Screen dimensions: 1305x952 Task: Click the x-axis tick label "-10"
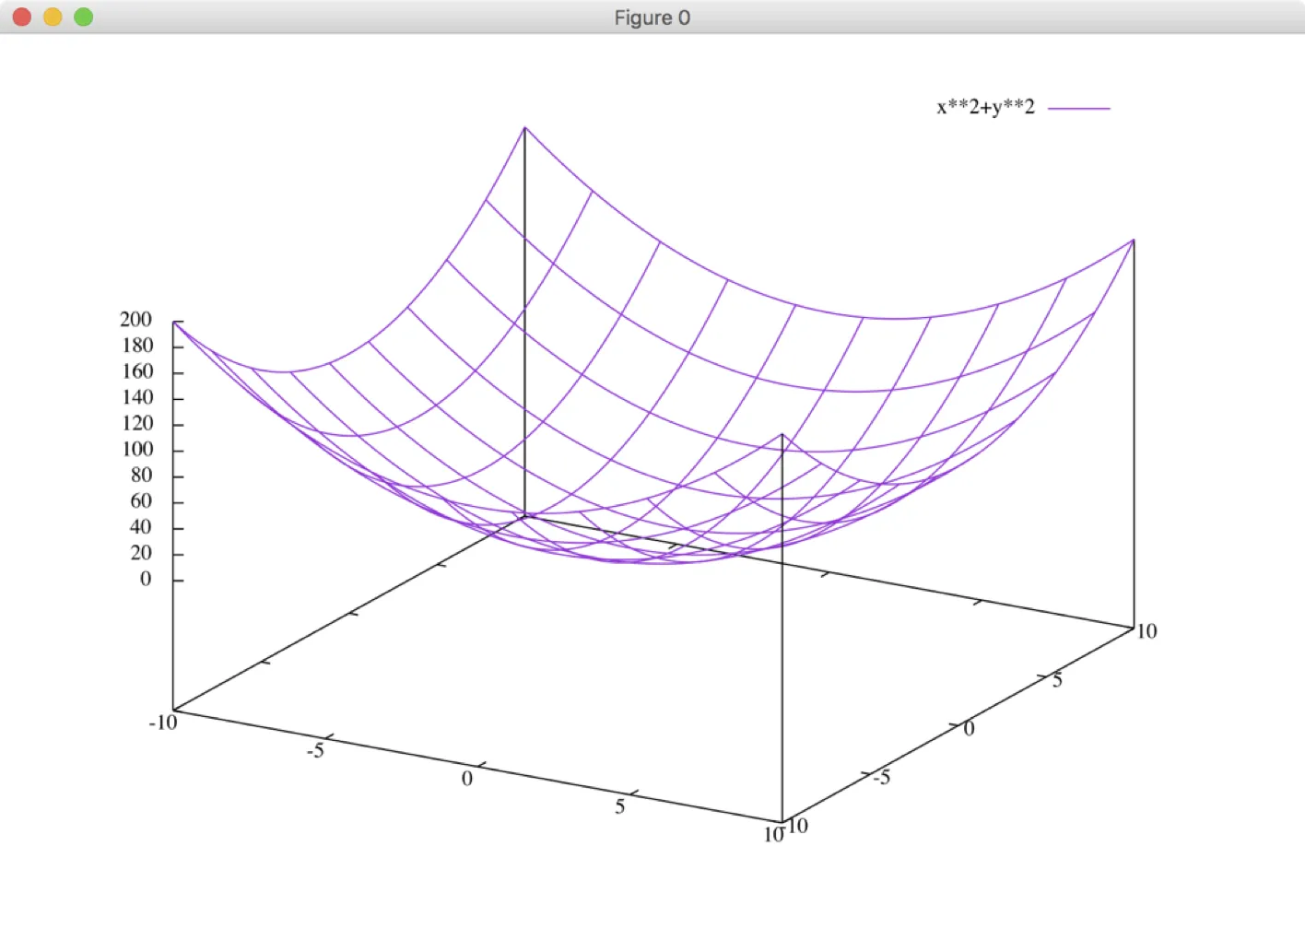pyautogui.click(x=163, y=723)
